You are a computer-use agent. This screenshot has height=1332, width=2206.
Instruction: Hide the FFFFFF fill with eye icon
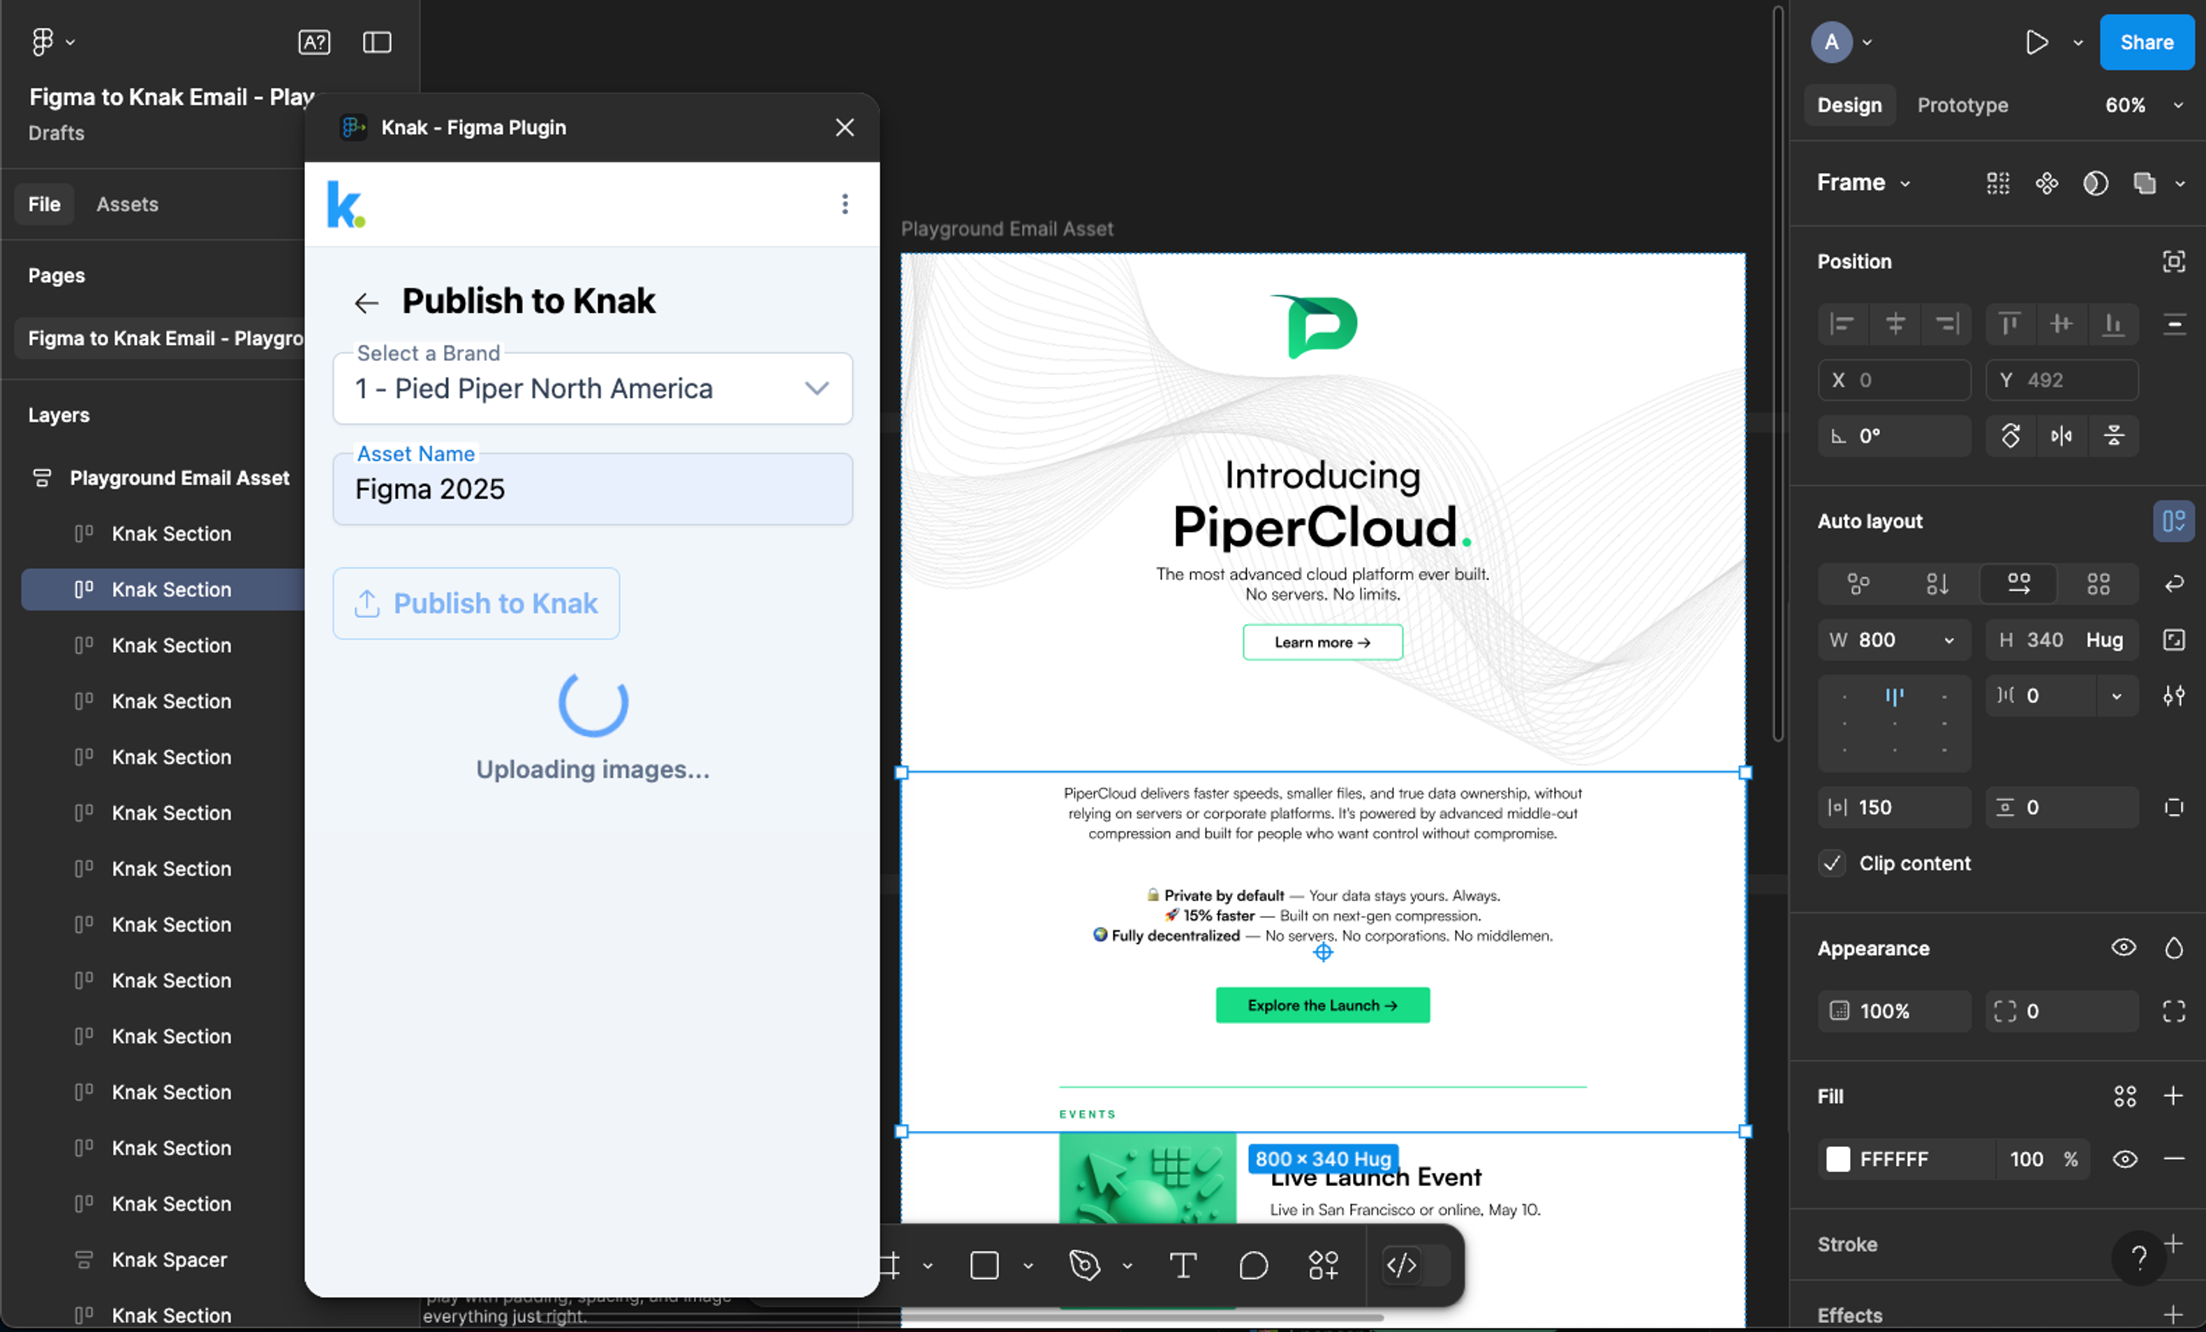pos(2124,1160)
